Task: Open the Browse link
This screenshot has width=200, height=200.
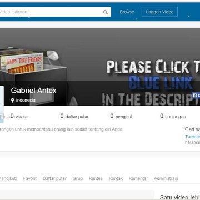Action: coord(127,12)
